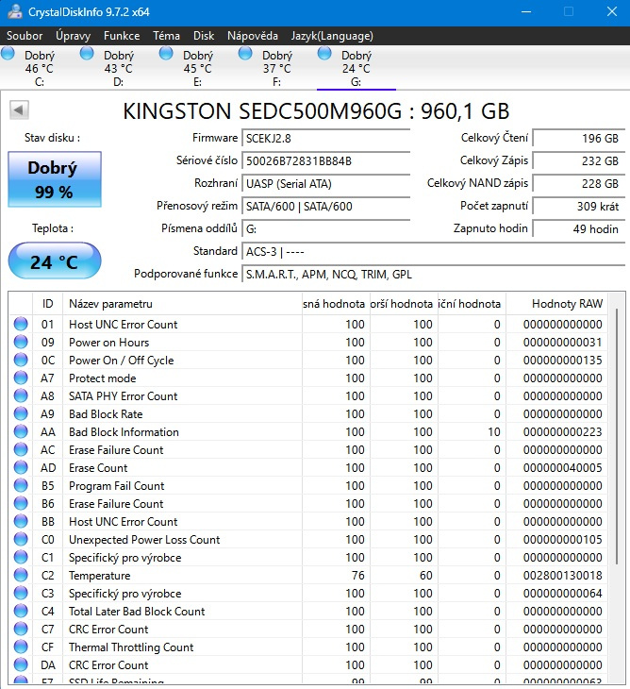Open the Disk menu
The image size is (630, 689).
coord(204,36)
